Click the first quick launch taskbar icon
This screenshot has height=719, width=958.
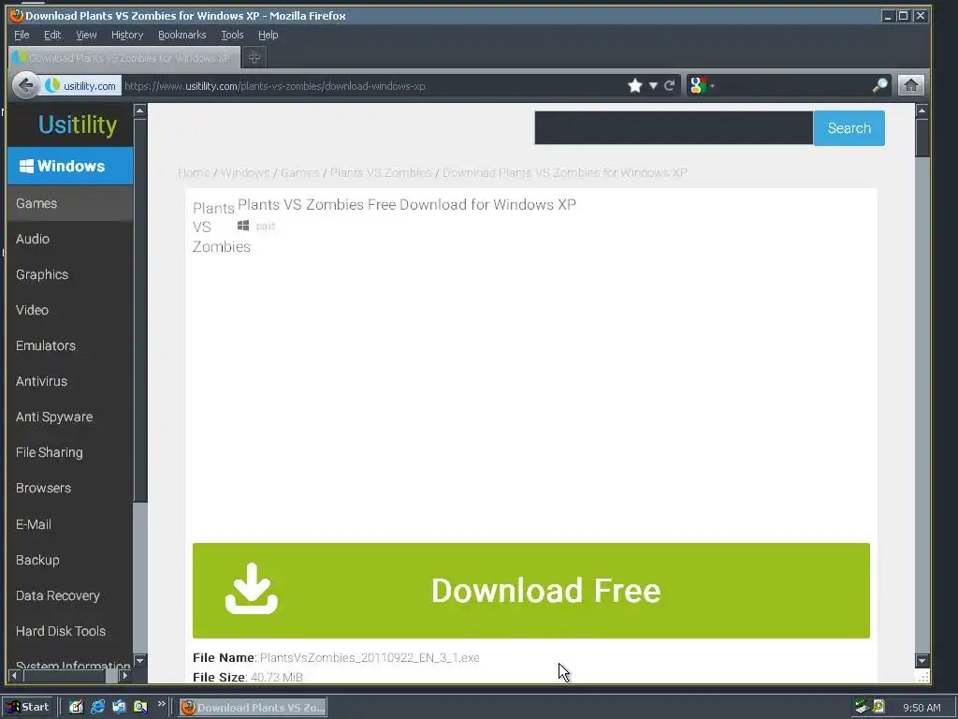tap(76, 708)
